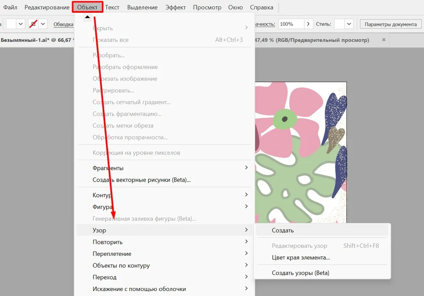Click Цвет края элемента... menu item

click(x=301, y=257)
